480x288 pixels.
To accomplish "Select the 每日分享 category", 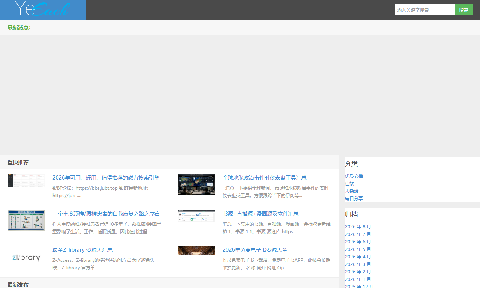I will (x=354, y=198).
